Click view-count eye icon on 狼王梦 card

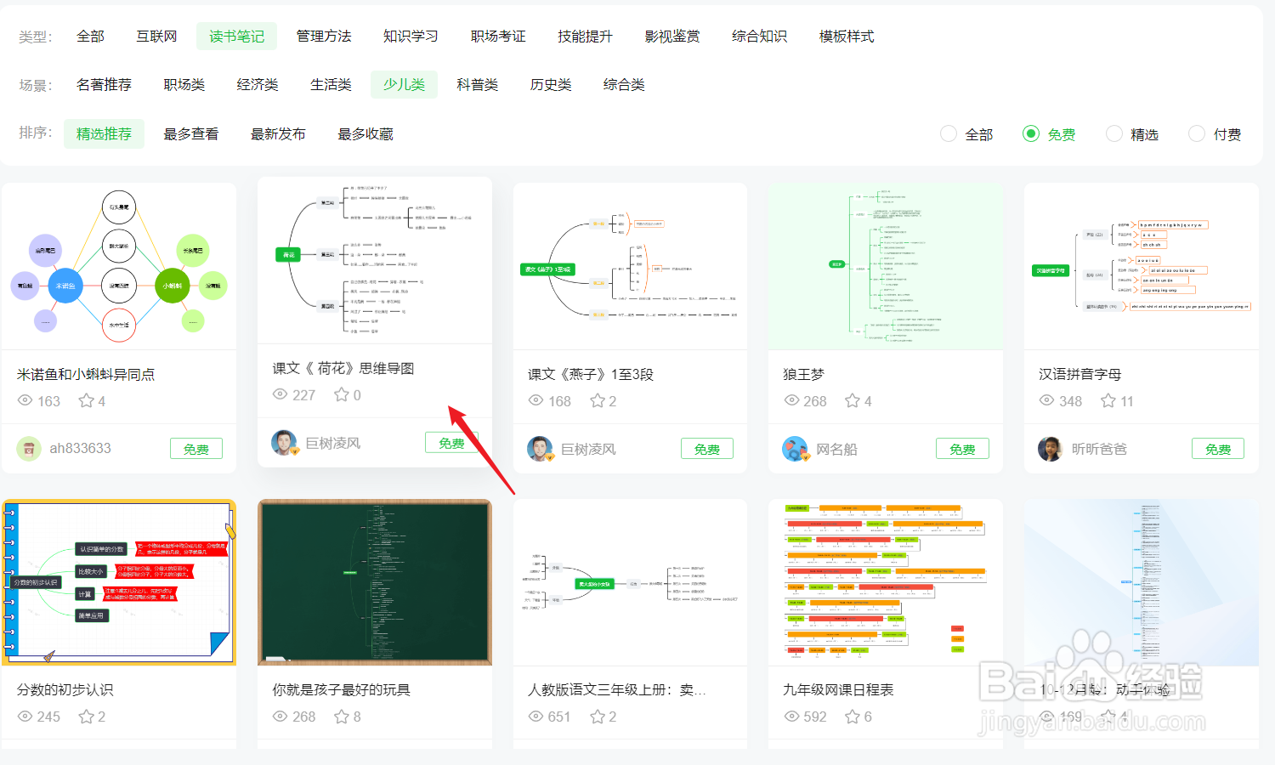tap(791, 400)
